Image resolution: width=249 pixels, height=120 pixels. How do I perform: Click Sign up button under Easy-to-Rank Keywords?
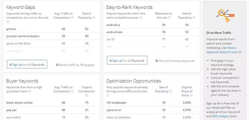tap(127, 60)
